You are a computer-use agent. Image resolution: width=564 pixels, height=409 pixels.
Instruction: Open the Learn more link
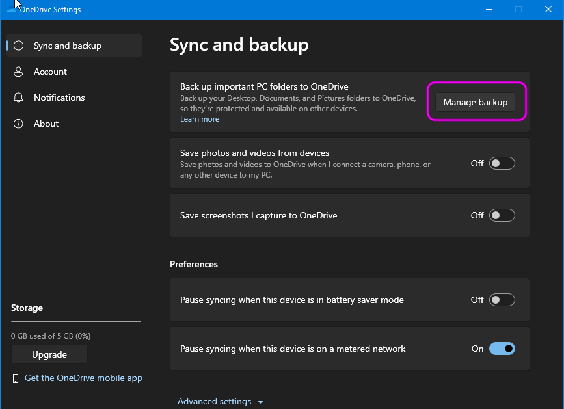(200, 119)
